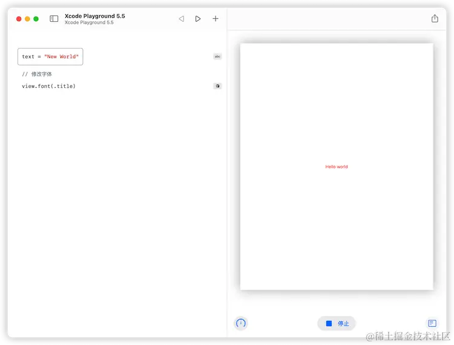Screen dimensions: 454x345
Task: Close the window with red button
Action: pyautogui.click(x=19, y=19)
